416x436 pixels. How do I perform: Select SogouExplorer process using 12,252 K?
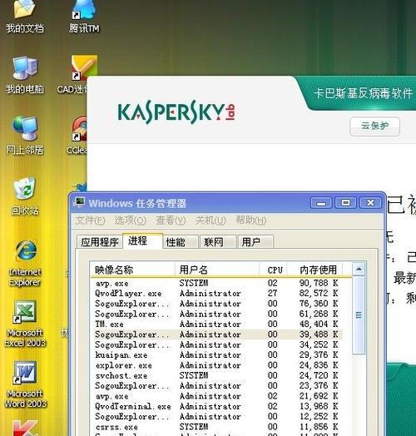click(217, 417)
